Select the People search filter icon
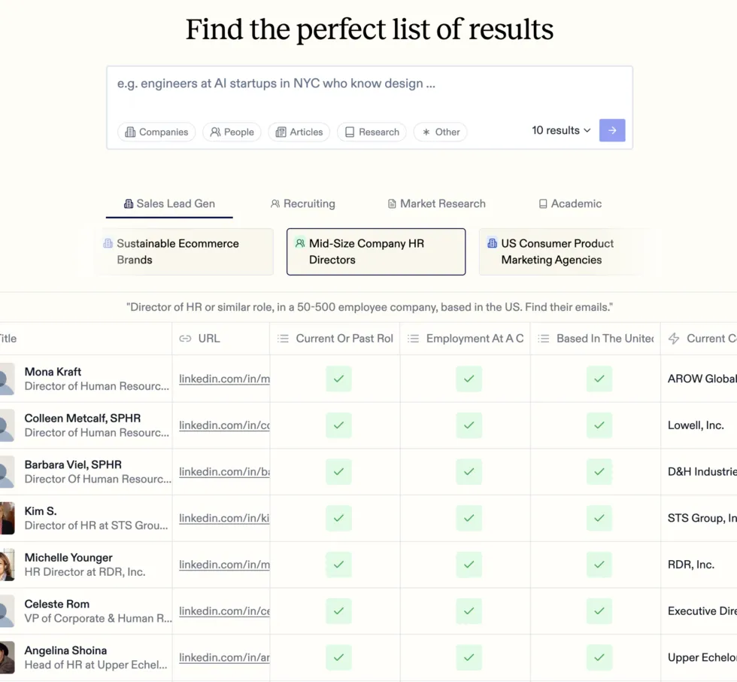 tap(214, 132)
